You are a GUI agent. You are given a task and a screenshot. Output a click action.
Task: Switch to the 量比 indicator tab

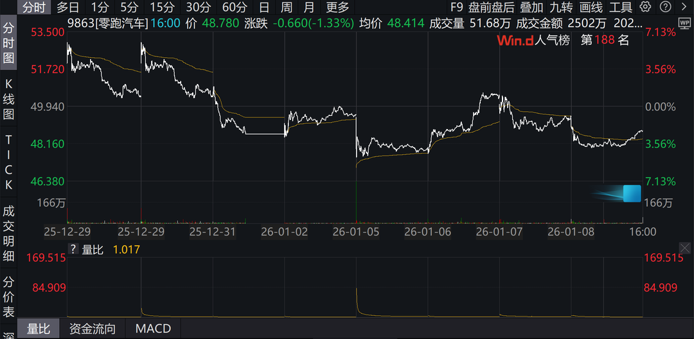(x=39, y=329)
